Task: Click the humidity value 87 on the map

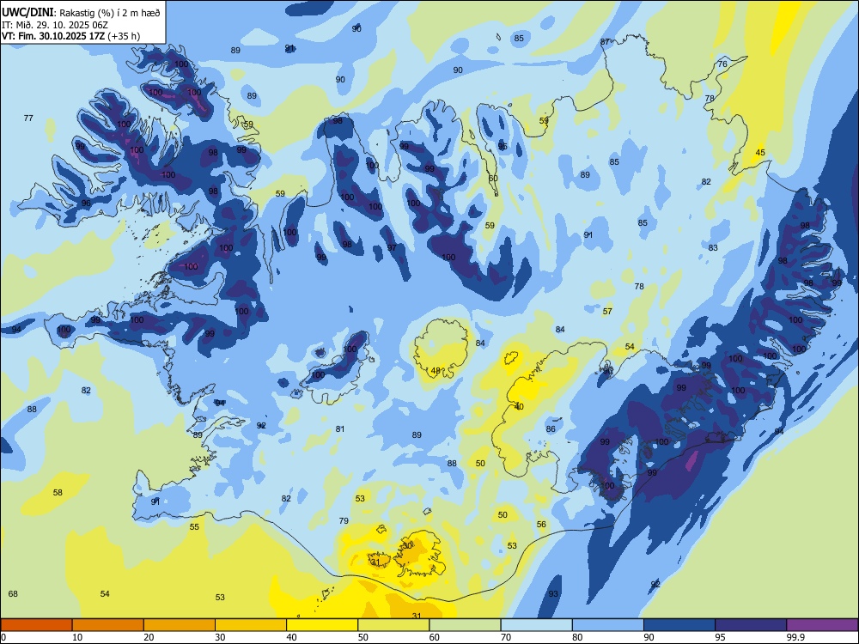Action: point(605,41)
